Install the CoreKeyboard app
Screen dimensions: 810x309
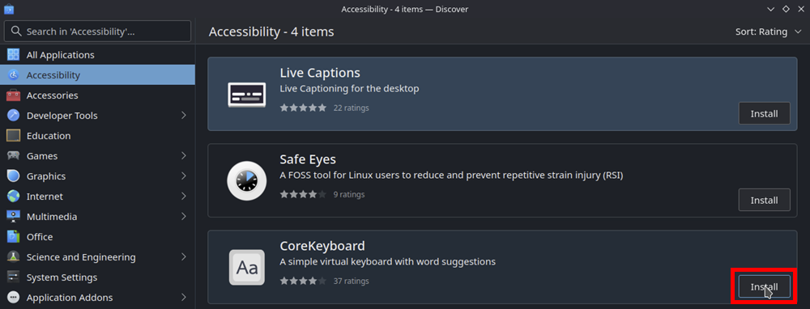pyautogui.click(x=764, y=287)
